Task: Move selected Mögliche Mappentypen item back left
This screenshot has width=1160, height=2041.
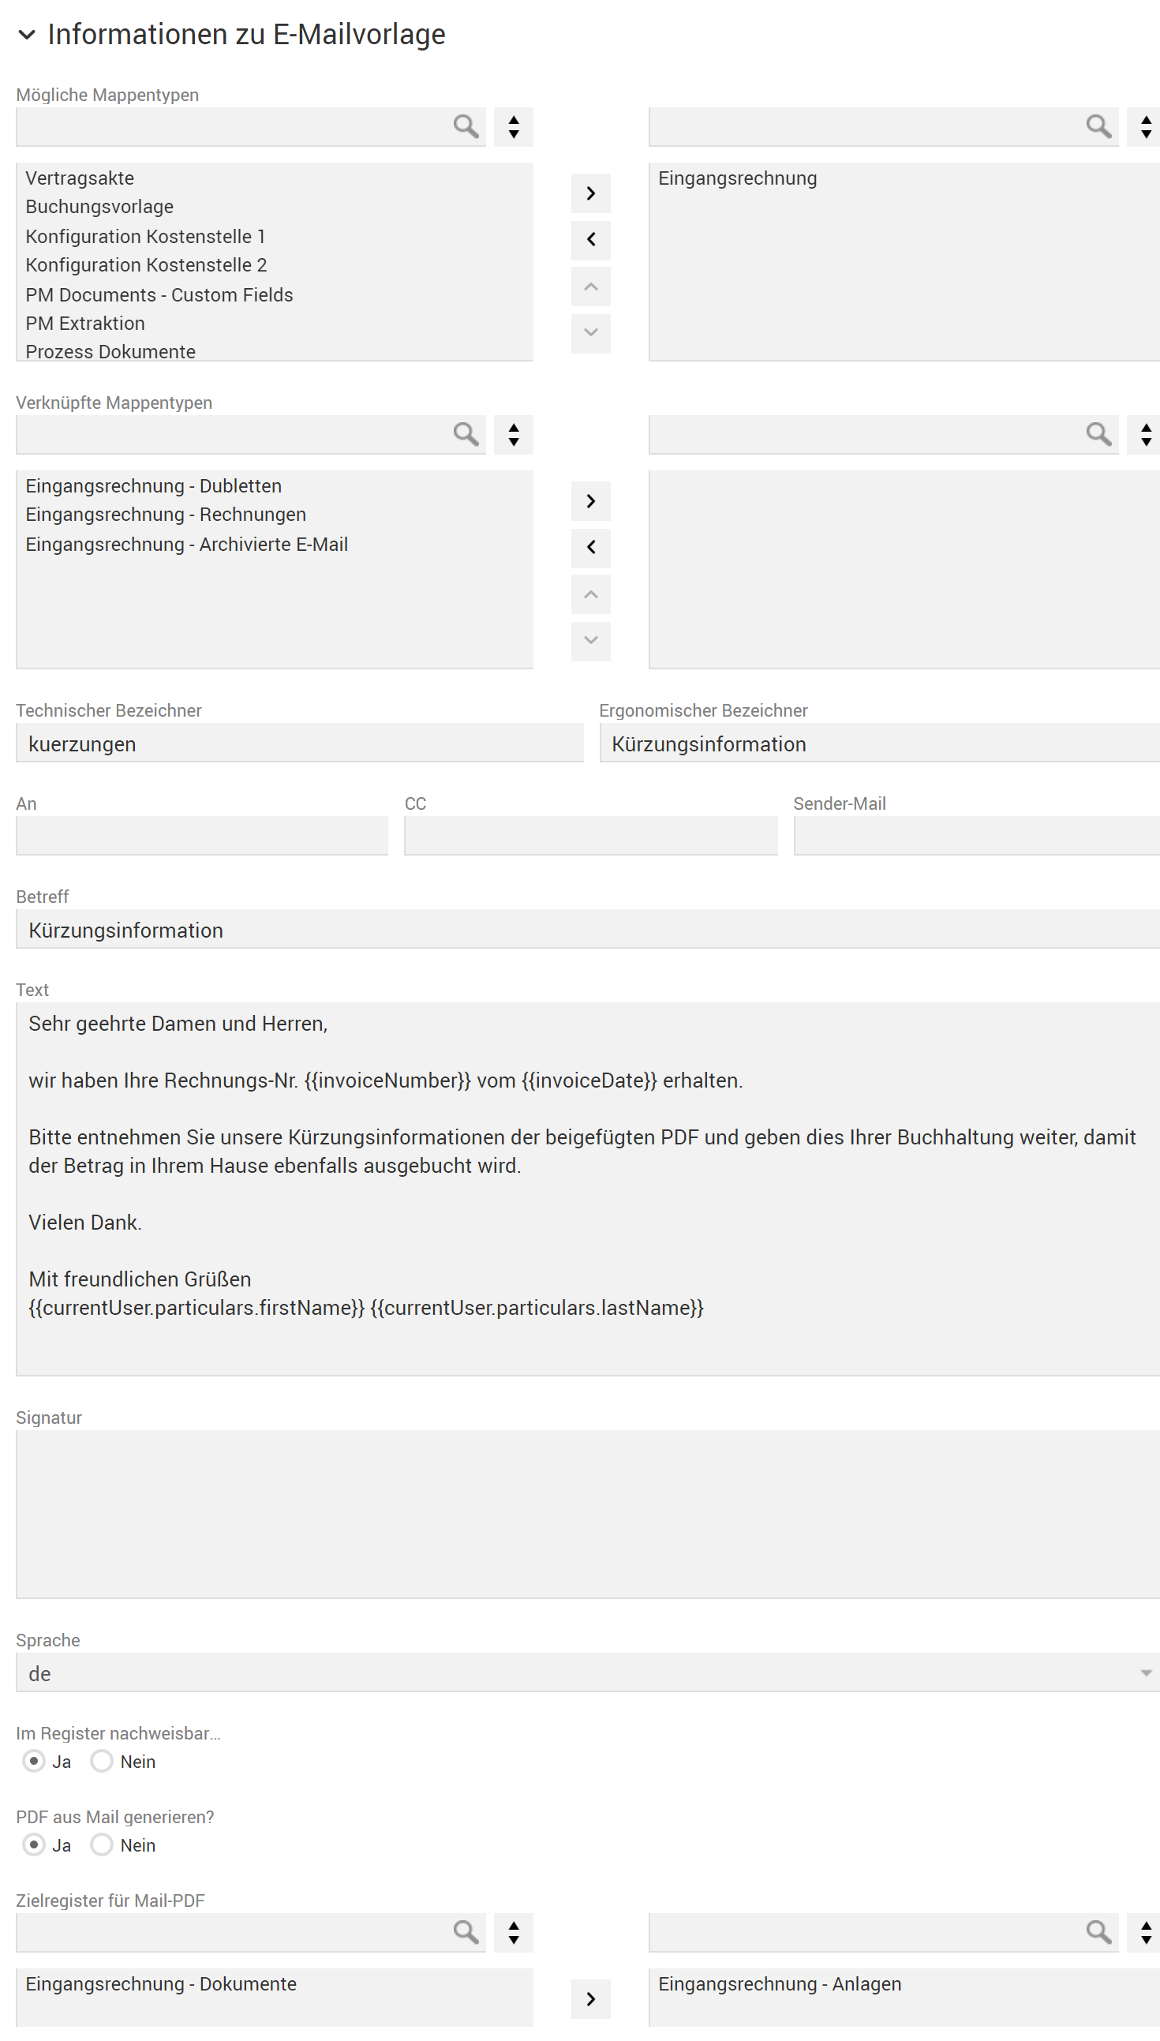Action: (591, 239)
